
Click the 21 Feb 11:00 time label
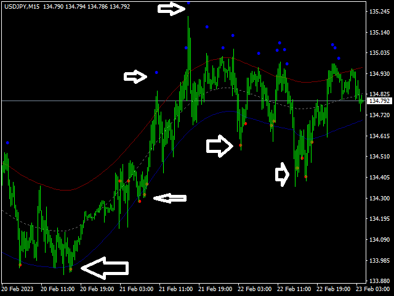pos(176,289)
